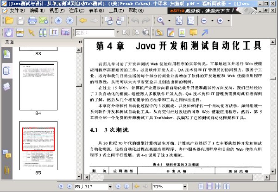
Task: Click the page number field 85 / 317
Action: [91, 186]
